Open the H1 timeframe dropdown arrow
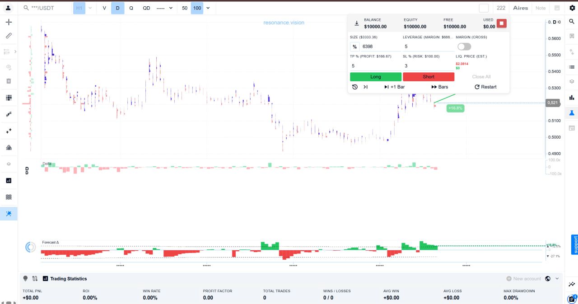Viewport: 578px width, 304px height. [x=90, y=8]
